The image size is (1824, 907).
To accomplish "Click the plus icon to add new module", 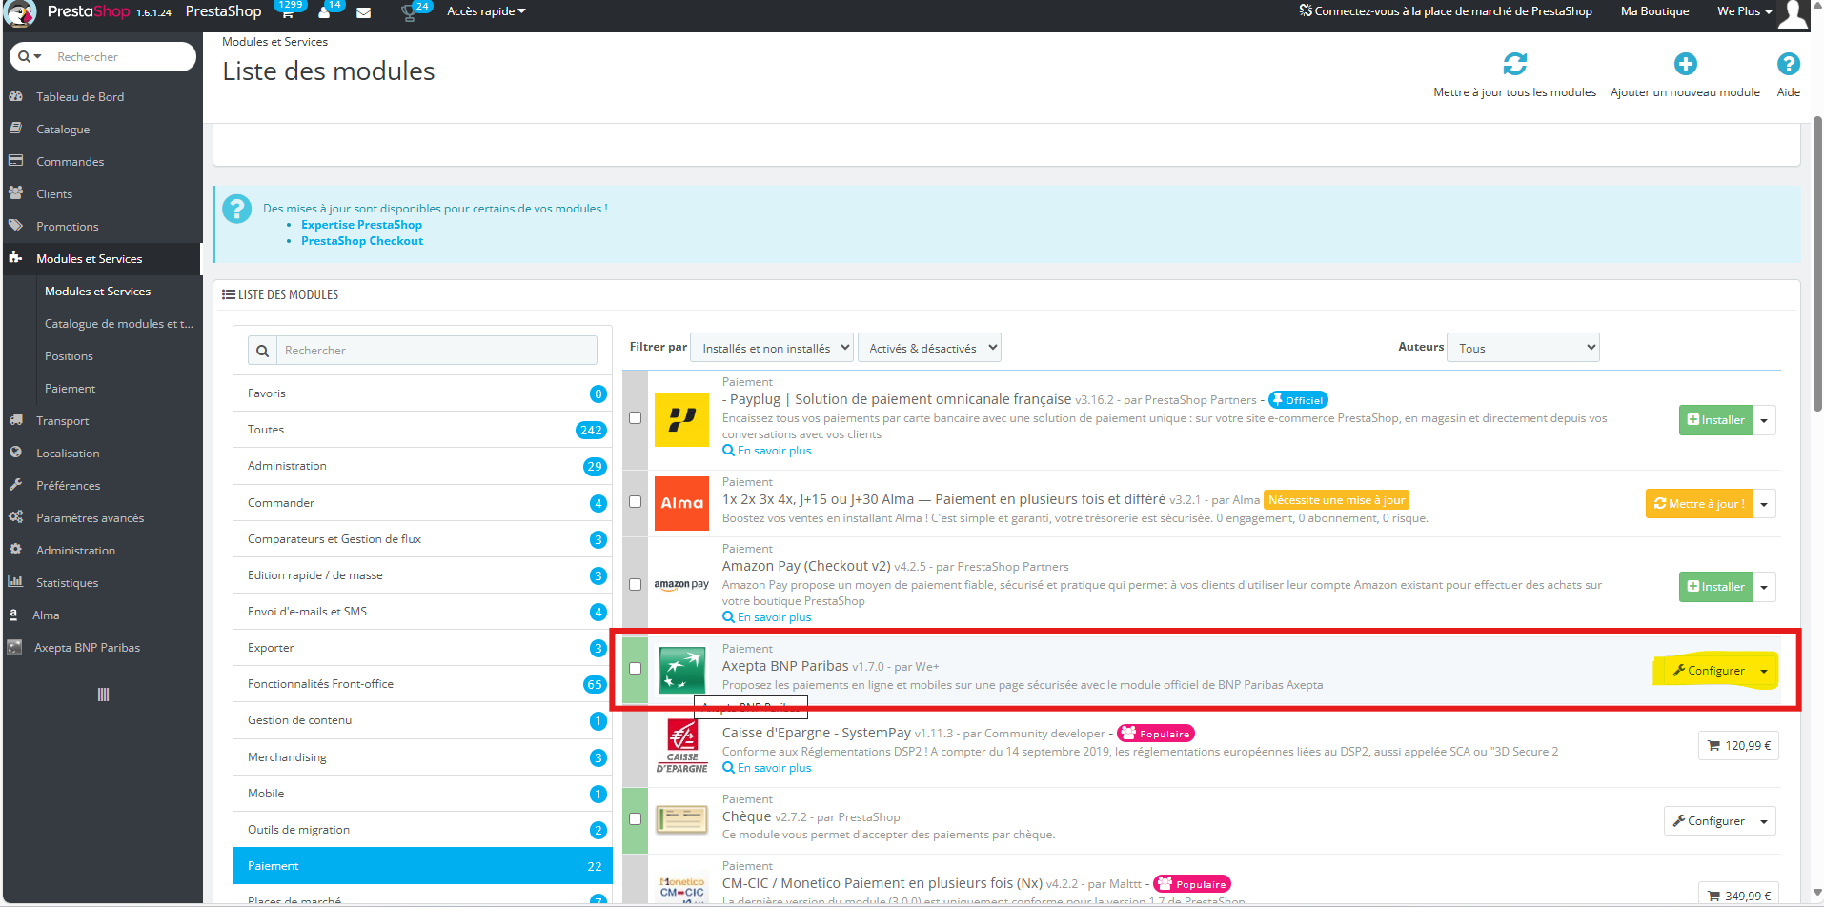I will pyautogui.click(x=1685, y=64).
